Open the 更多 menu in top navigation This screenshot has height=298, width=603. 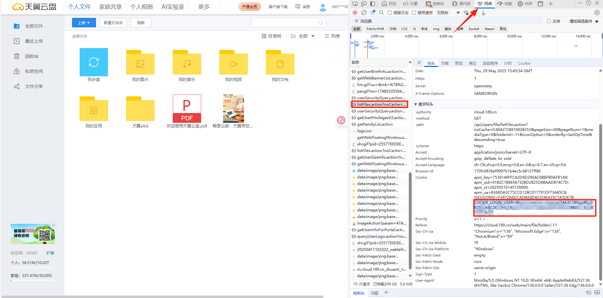coord(204,7)
